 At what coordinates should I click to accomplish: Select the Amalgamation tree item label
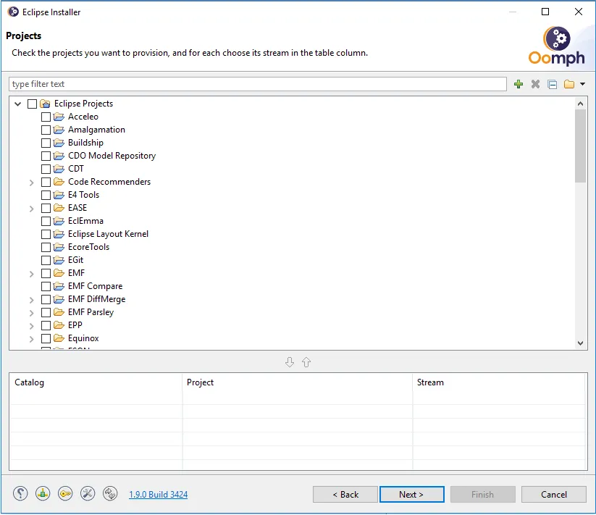coord(96,130)
